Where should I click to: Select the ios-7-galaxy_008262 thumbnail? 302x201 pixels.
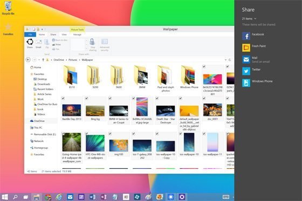click(x=142, y=145)
